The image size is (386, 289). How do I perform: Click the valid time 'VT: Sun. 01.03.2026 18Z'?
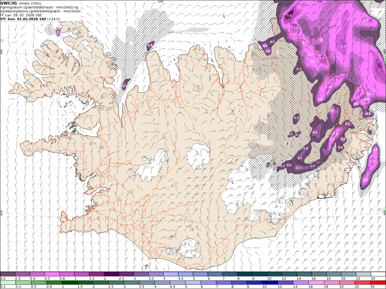coord(23,19)
